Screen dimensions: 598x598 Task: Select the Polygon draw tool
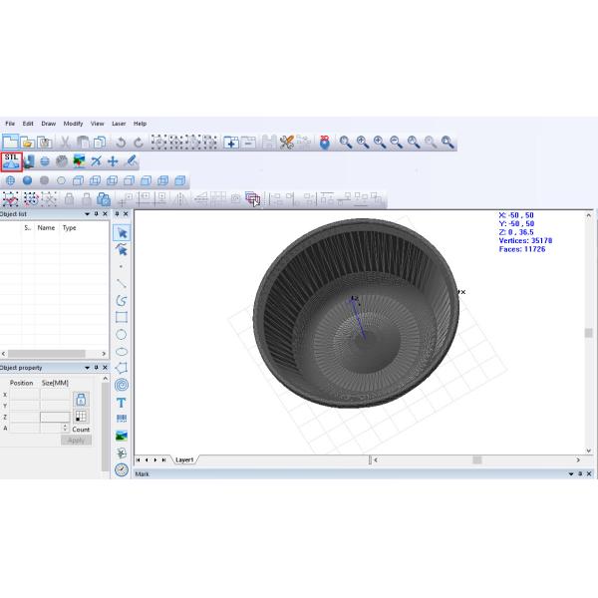point(122,368)
